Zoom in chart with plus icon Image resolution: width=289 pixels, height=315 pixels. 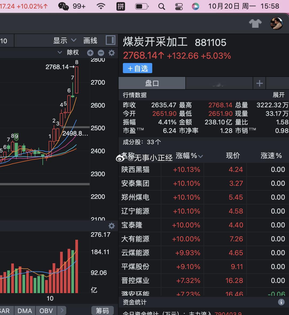point(90,53)
